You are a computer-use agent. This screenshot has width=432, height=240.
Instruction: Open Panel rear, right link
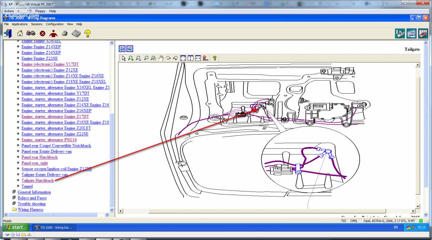coord(35,163)
